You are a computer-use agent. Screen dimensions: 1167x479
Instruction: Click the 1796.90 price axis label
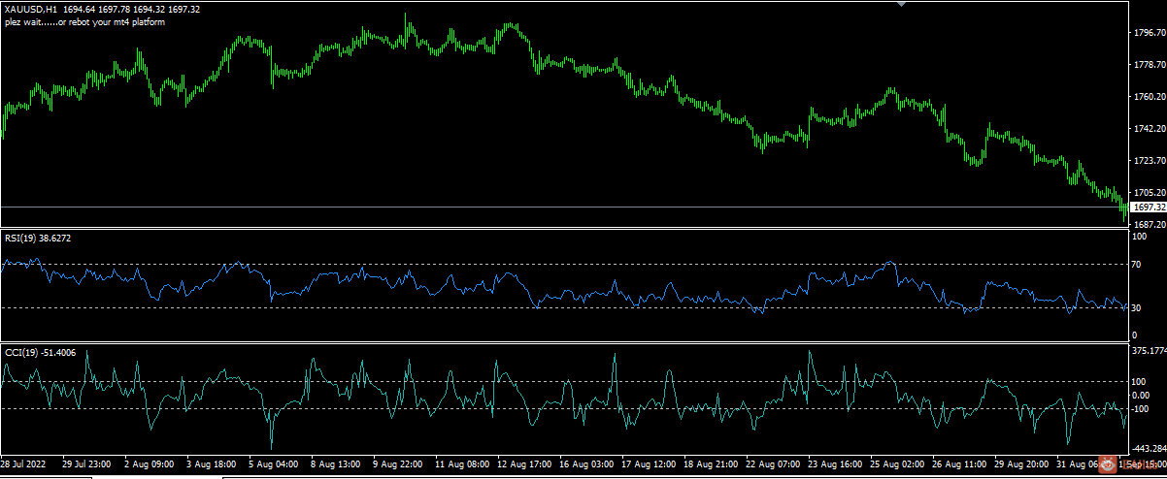point(1149,33)
